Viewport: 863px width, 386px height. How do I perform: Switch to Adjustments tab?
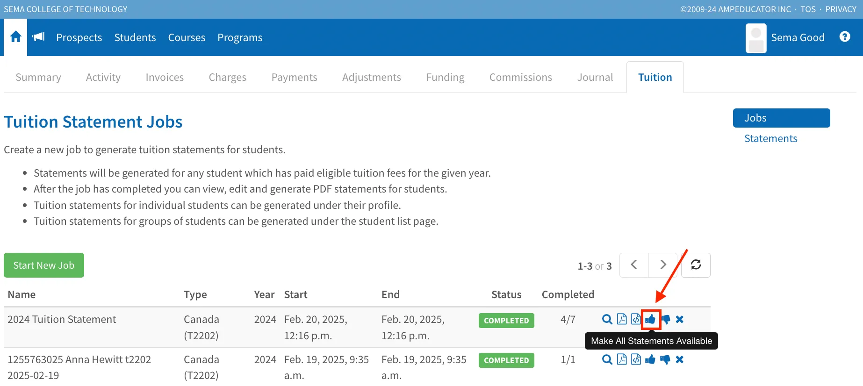(x=372, y=77)
